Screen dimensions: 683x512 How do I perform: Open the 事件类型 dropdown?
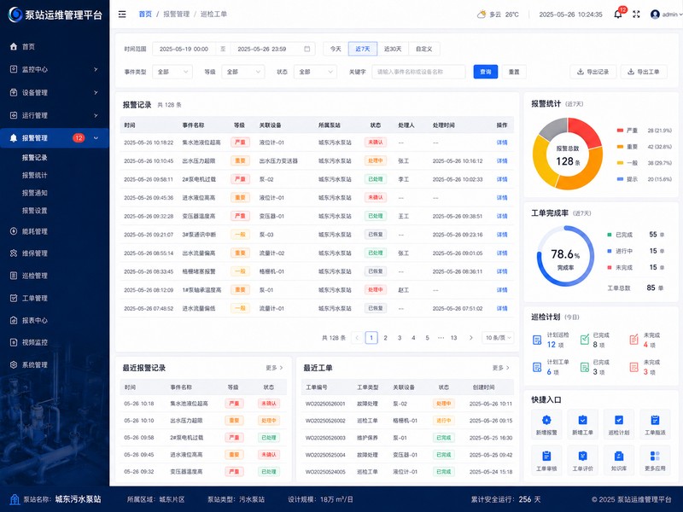tap(172, 72)
